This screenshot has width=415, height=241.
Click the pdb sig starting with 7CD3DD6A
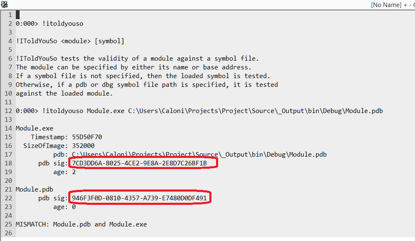[139, 163]
